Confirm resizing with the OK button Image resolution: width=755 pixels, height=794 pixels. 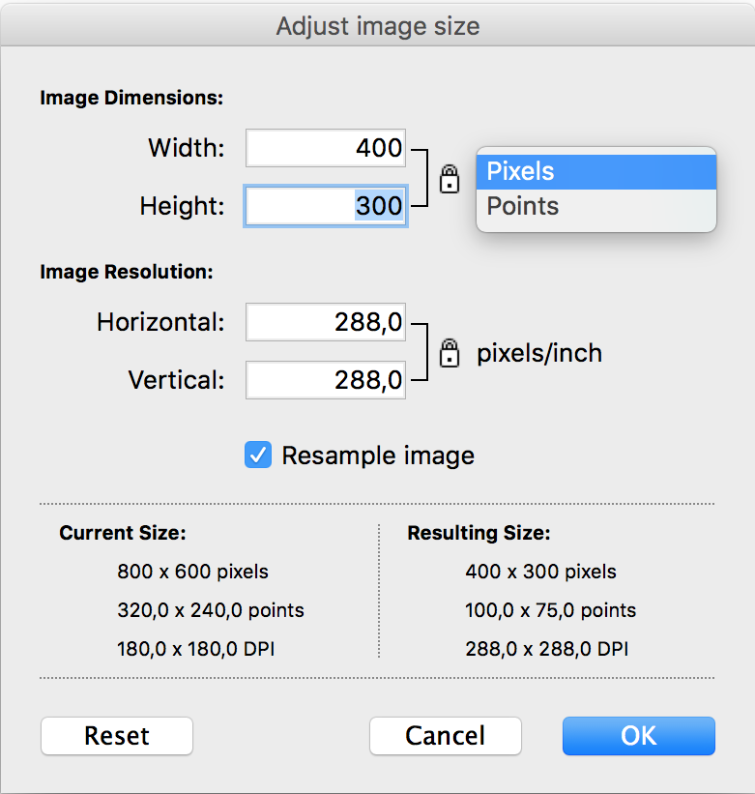[x=639, y=736]
